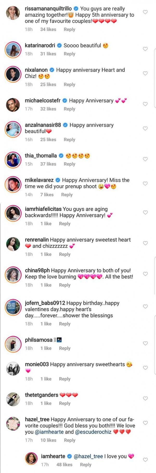This screenshot has height=473, width=156.
Task: Like thia_thomalla's emoji comment
Action: pos(145,159)
